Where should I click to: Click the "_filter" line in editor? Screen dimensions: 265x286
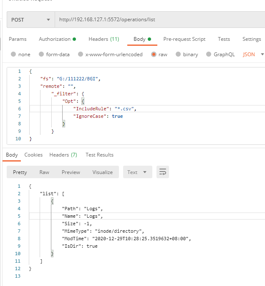[x=68, y=94]
